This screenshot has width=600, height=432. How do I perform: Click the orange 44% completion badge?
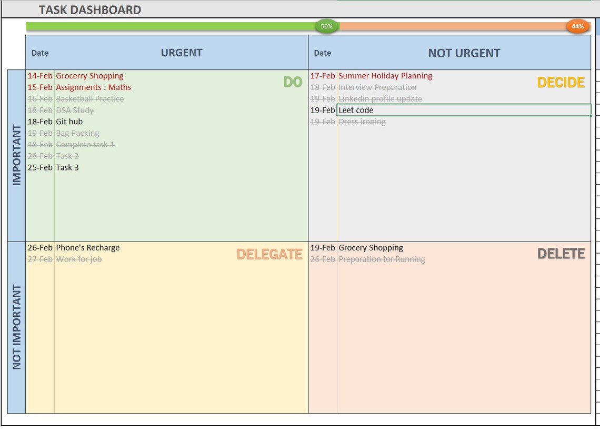tap(577, 25)
